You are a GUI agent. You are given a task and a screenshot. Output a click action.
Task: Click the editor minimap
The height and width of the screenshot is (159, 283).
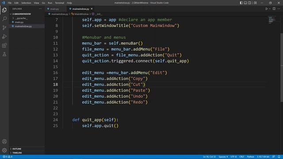click(272, 20)
